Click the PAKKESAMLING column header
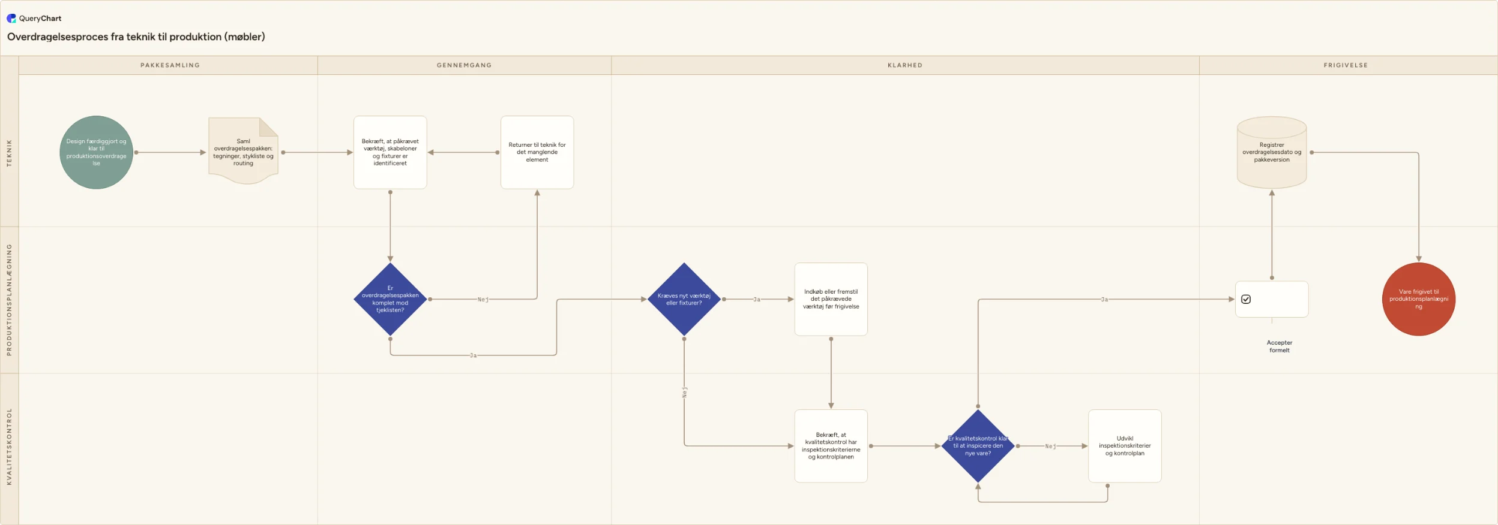Image resolution: width=1498 pixels, height=525 pixels. 170,65
